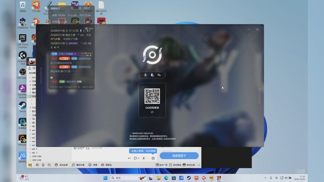The width and height of the screenshot is (324, 182).
Task: Open Splashtop Business desktop shortcut
Action: (23, 91)
